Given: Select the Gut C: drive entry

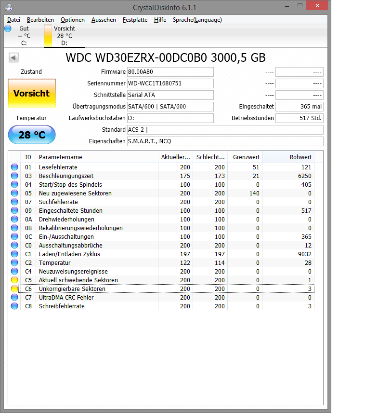Looking at the screenshot, I should (24, 36).
